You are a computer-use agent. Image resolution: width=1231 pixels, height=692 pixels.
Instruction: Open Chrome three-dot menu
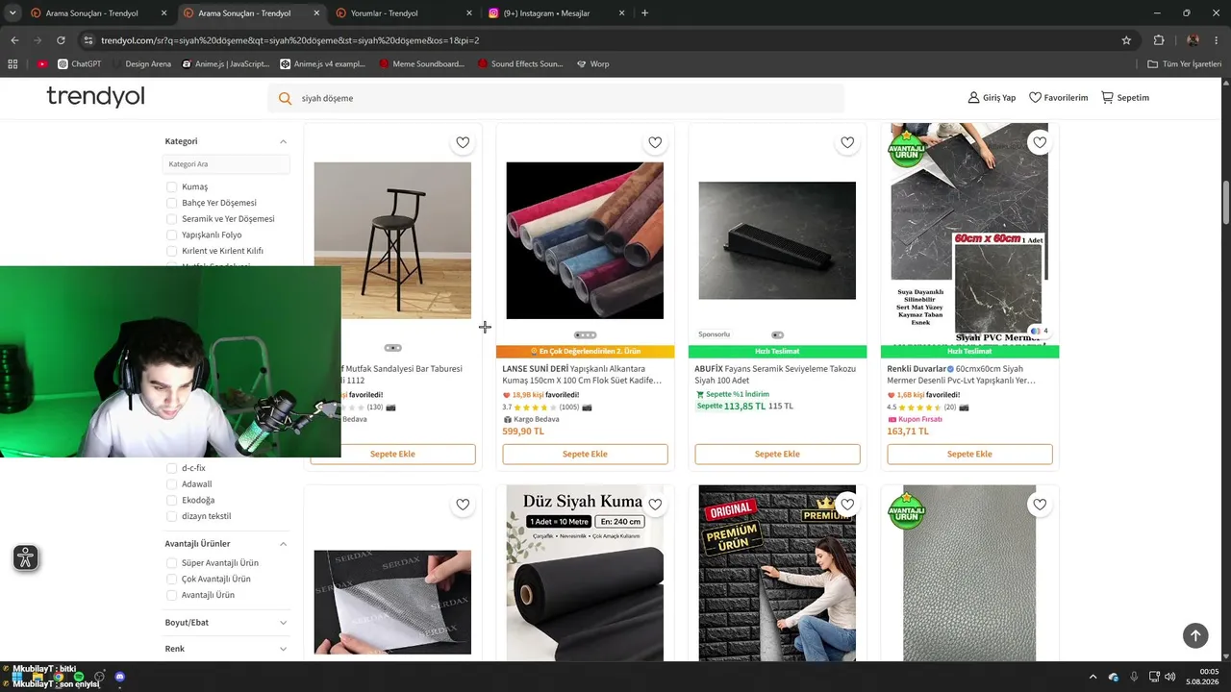tap(1217, 40)
